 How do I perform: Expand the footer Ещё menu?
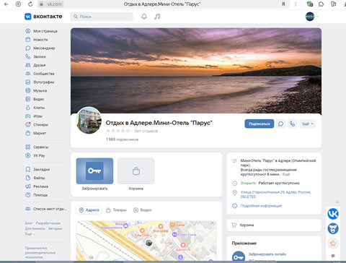coord(30,234)
